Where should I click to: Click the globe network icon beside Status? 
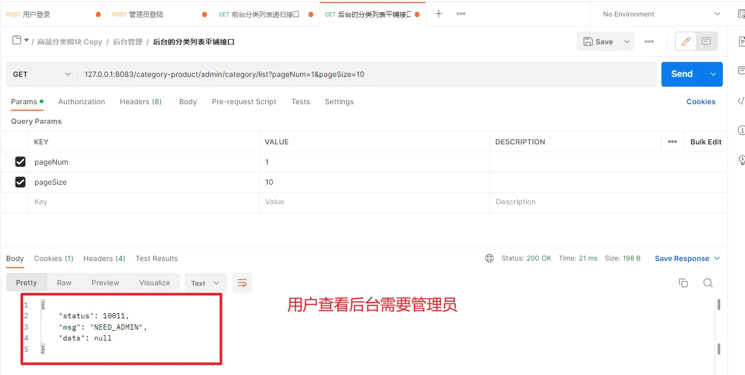[x=490, y=258]
